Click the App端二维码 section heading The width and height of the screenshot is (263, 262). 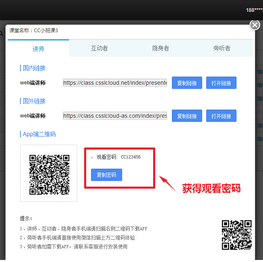[x=39, y=134]
